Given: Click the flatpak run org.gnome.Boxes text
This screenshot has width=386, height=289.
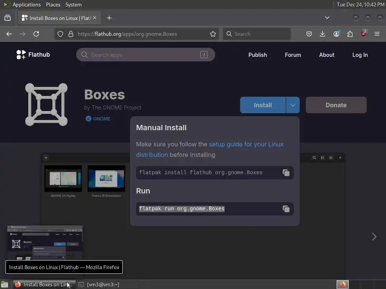Looking at the screenshot, I should click(182, 209).
